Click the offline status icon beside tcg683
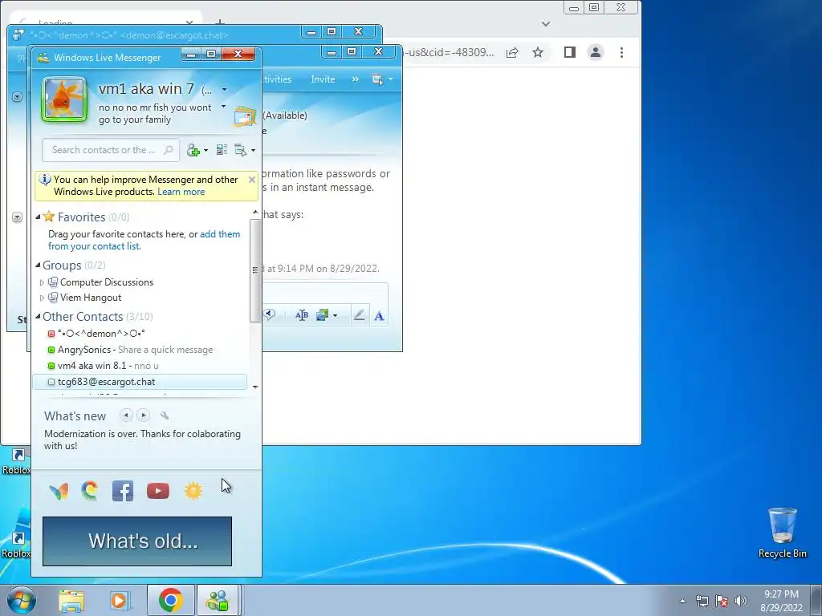This screenshot has height=616, width=822. [x=51, y=382]
